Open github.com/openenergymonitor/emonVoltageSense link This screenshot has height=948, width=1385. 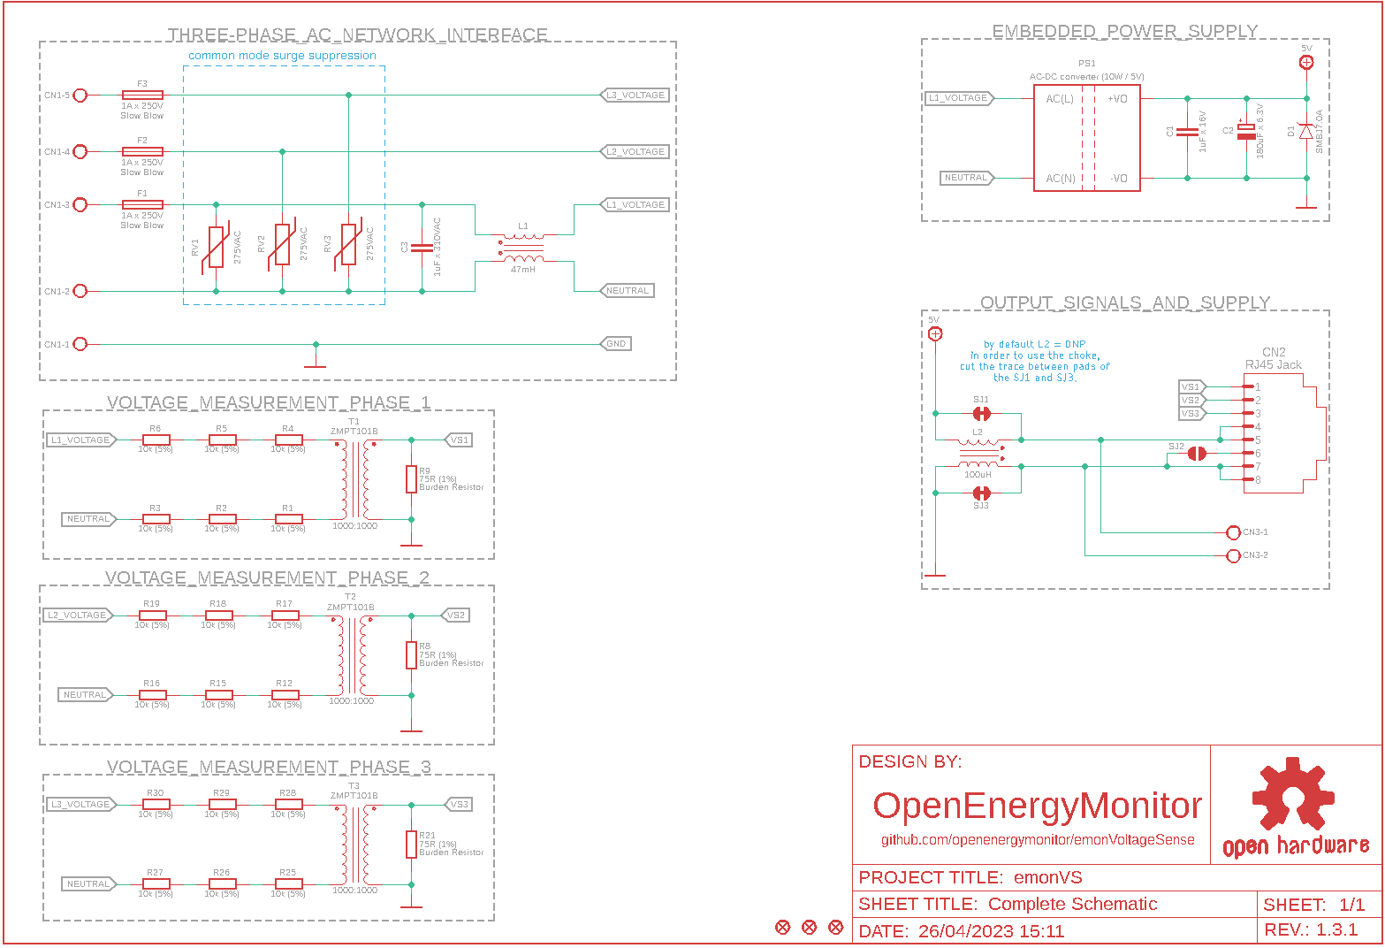(1038, 840)
